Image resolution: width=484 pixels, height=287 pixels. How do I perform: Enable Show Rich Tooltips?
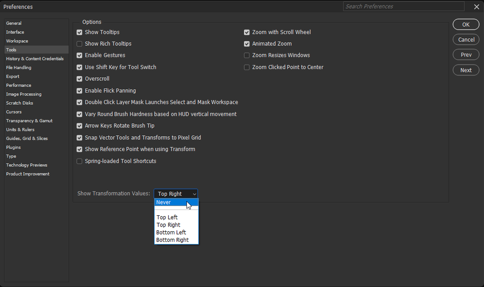click(x=79, y=44)
